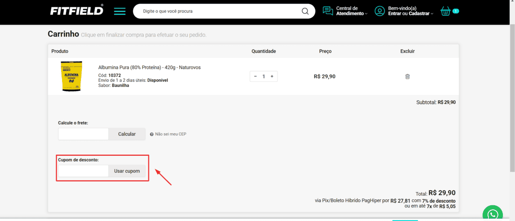
Task: Click the 'Produto' column header
Action: pyautogui.click(x=60, y=51)
